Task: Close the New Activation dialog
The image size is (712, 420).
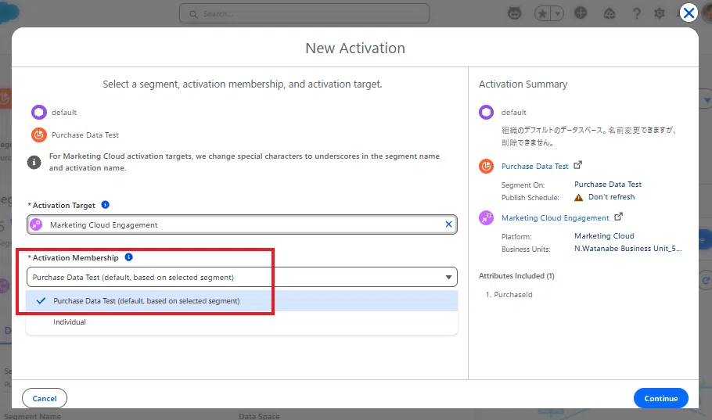Action: coord(689,13)
